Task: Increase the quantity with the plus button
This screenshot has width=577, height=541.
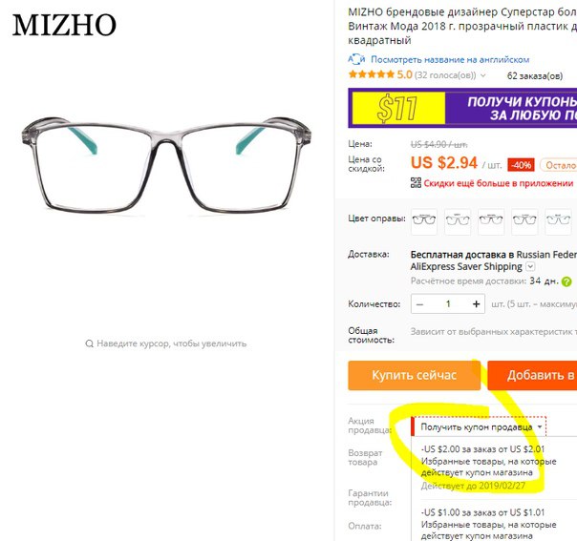Action: coord(476,304)
